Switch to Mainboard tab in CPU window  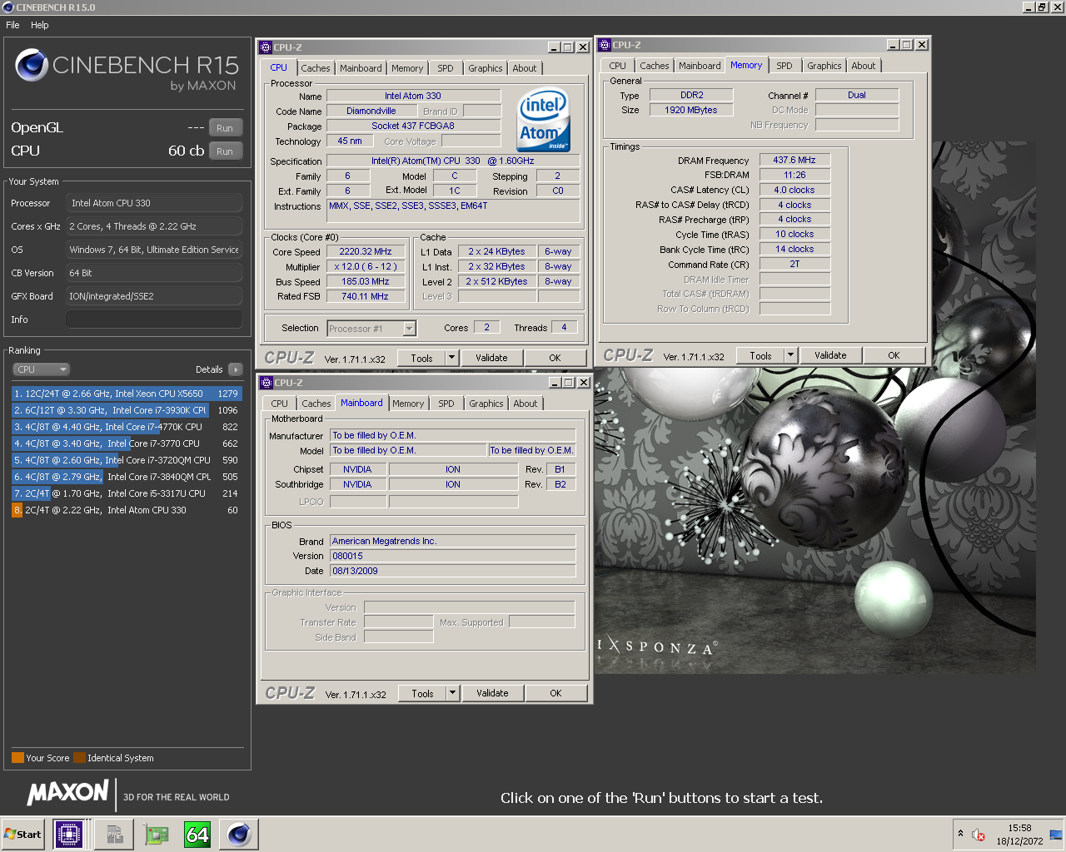click(x=361, y=68)
